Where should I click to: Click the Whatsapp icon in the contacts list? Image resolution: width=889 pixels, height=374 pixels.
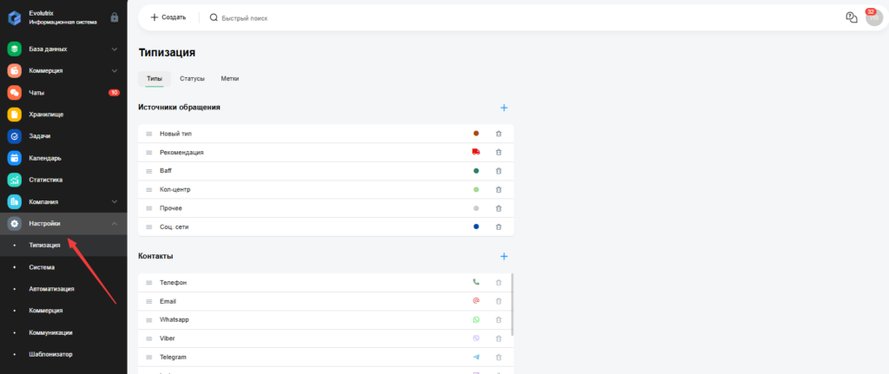tap(477, 319)
